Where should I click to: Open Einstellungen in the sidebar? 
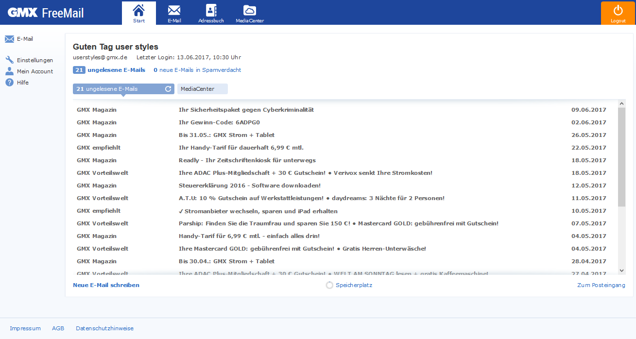point(35,60)
